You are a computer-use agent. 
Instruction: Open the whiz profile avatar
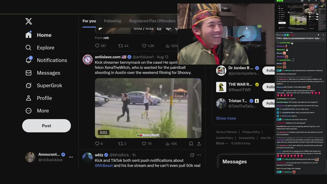pyautogui.click(x=88, y=158)
